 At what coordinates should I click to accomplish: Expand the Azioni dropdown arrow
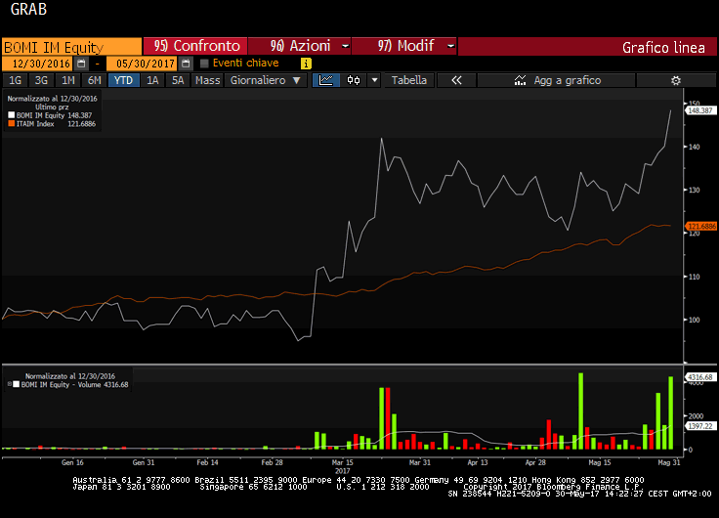[346, 46]
